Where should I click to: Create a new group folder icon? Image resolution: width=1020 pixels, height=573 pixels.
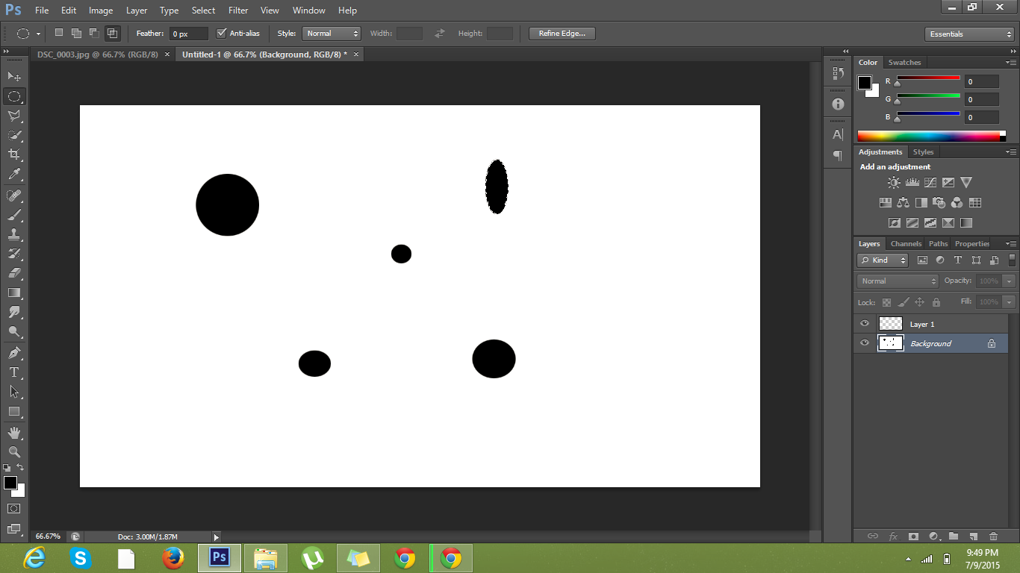pyautogui.click(x=954, y=536)
